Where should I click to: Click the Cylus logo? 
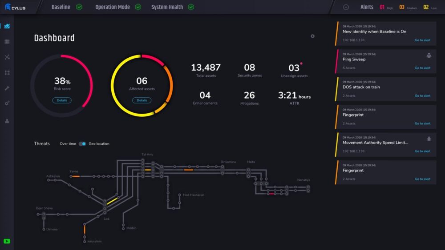click(x=15, y=7)
